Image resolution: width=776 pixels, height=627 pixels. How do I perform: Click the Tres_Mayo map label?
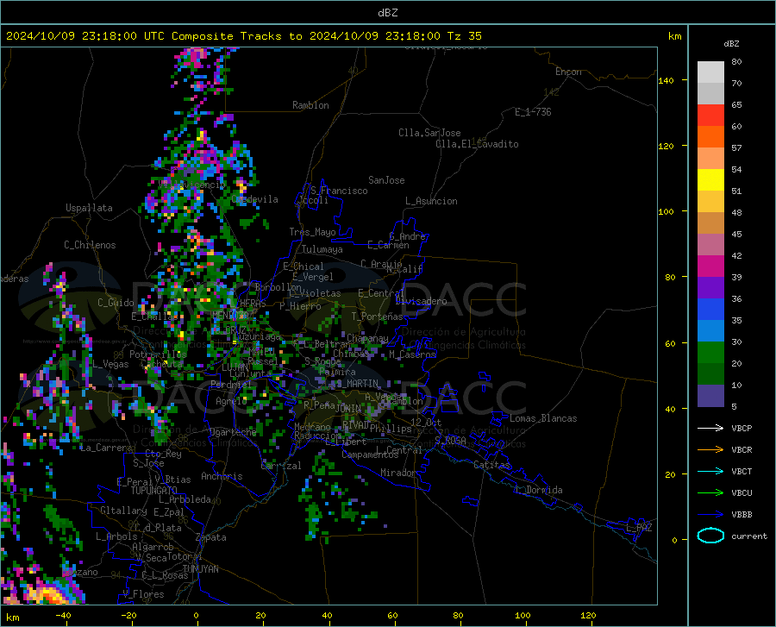312,232
